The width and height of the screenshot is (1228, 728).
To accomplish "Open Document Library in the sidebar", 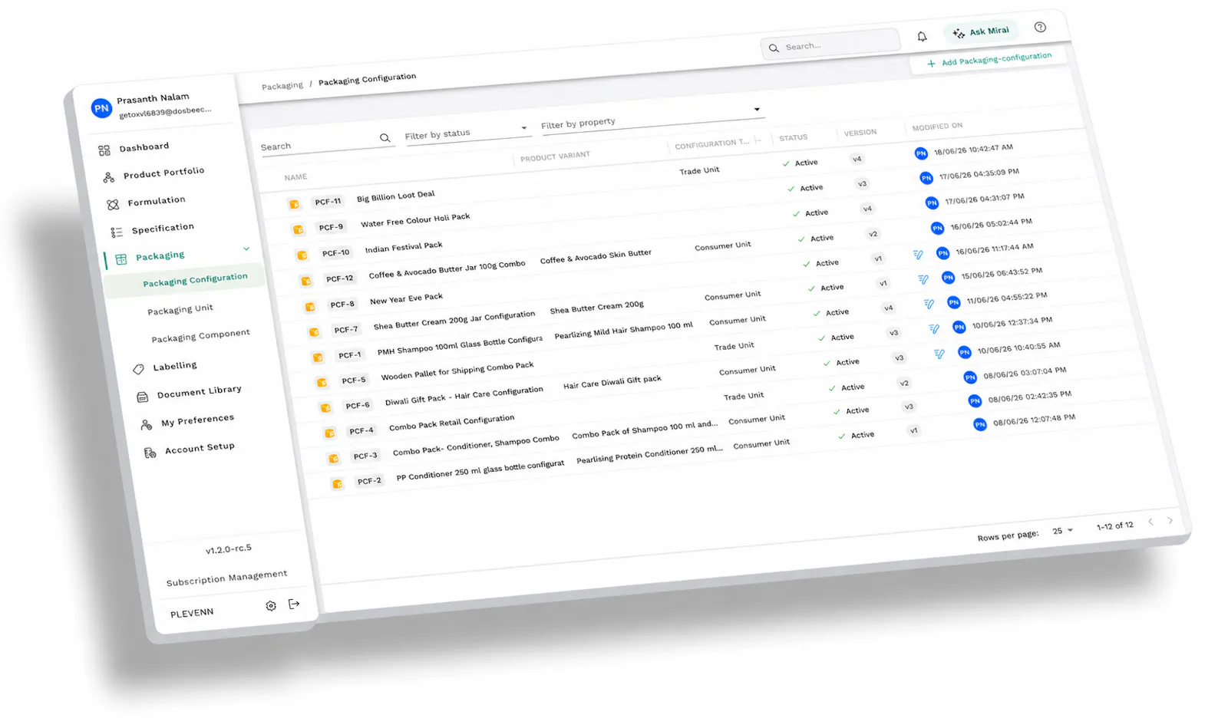I will pos(199,391).
